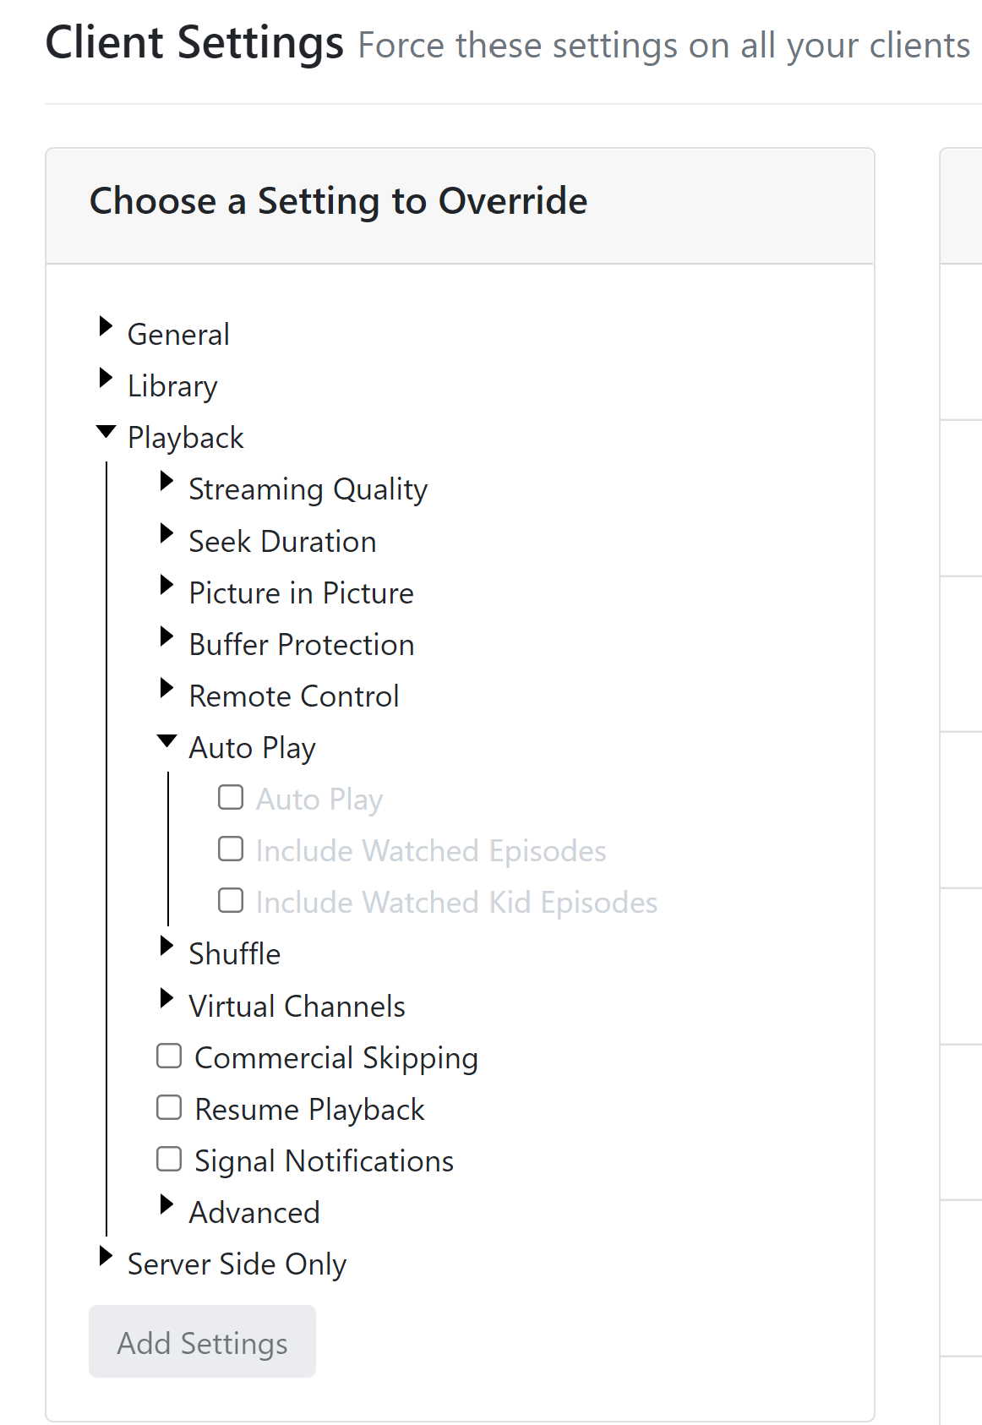
Task: Expand the Remote Control node
Action: (x=166, y=688)
